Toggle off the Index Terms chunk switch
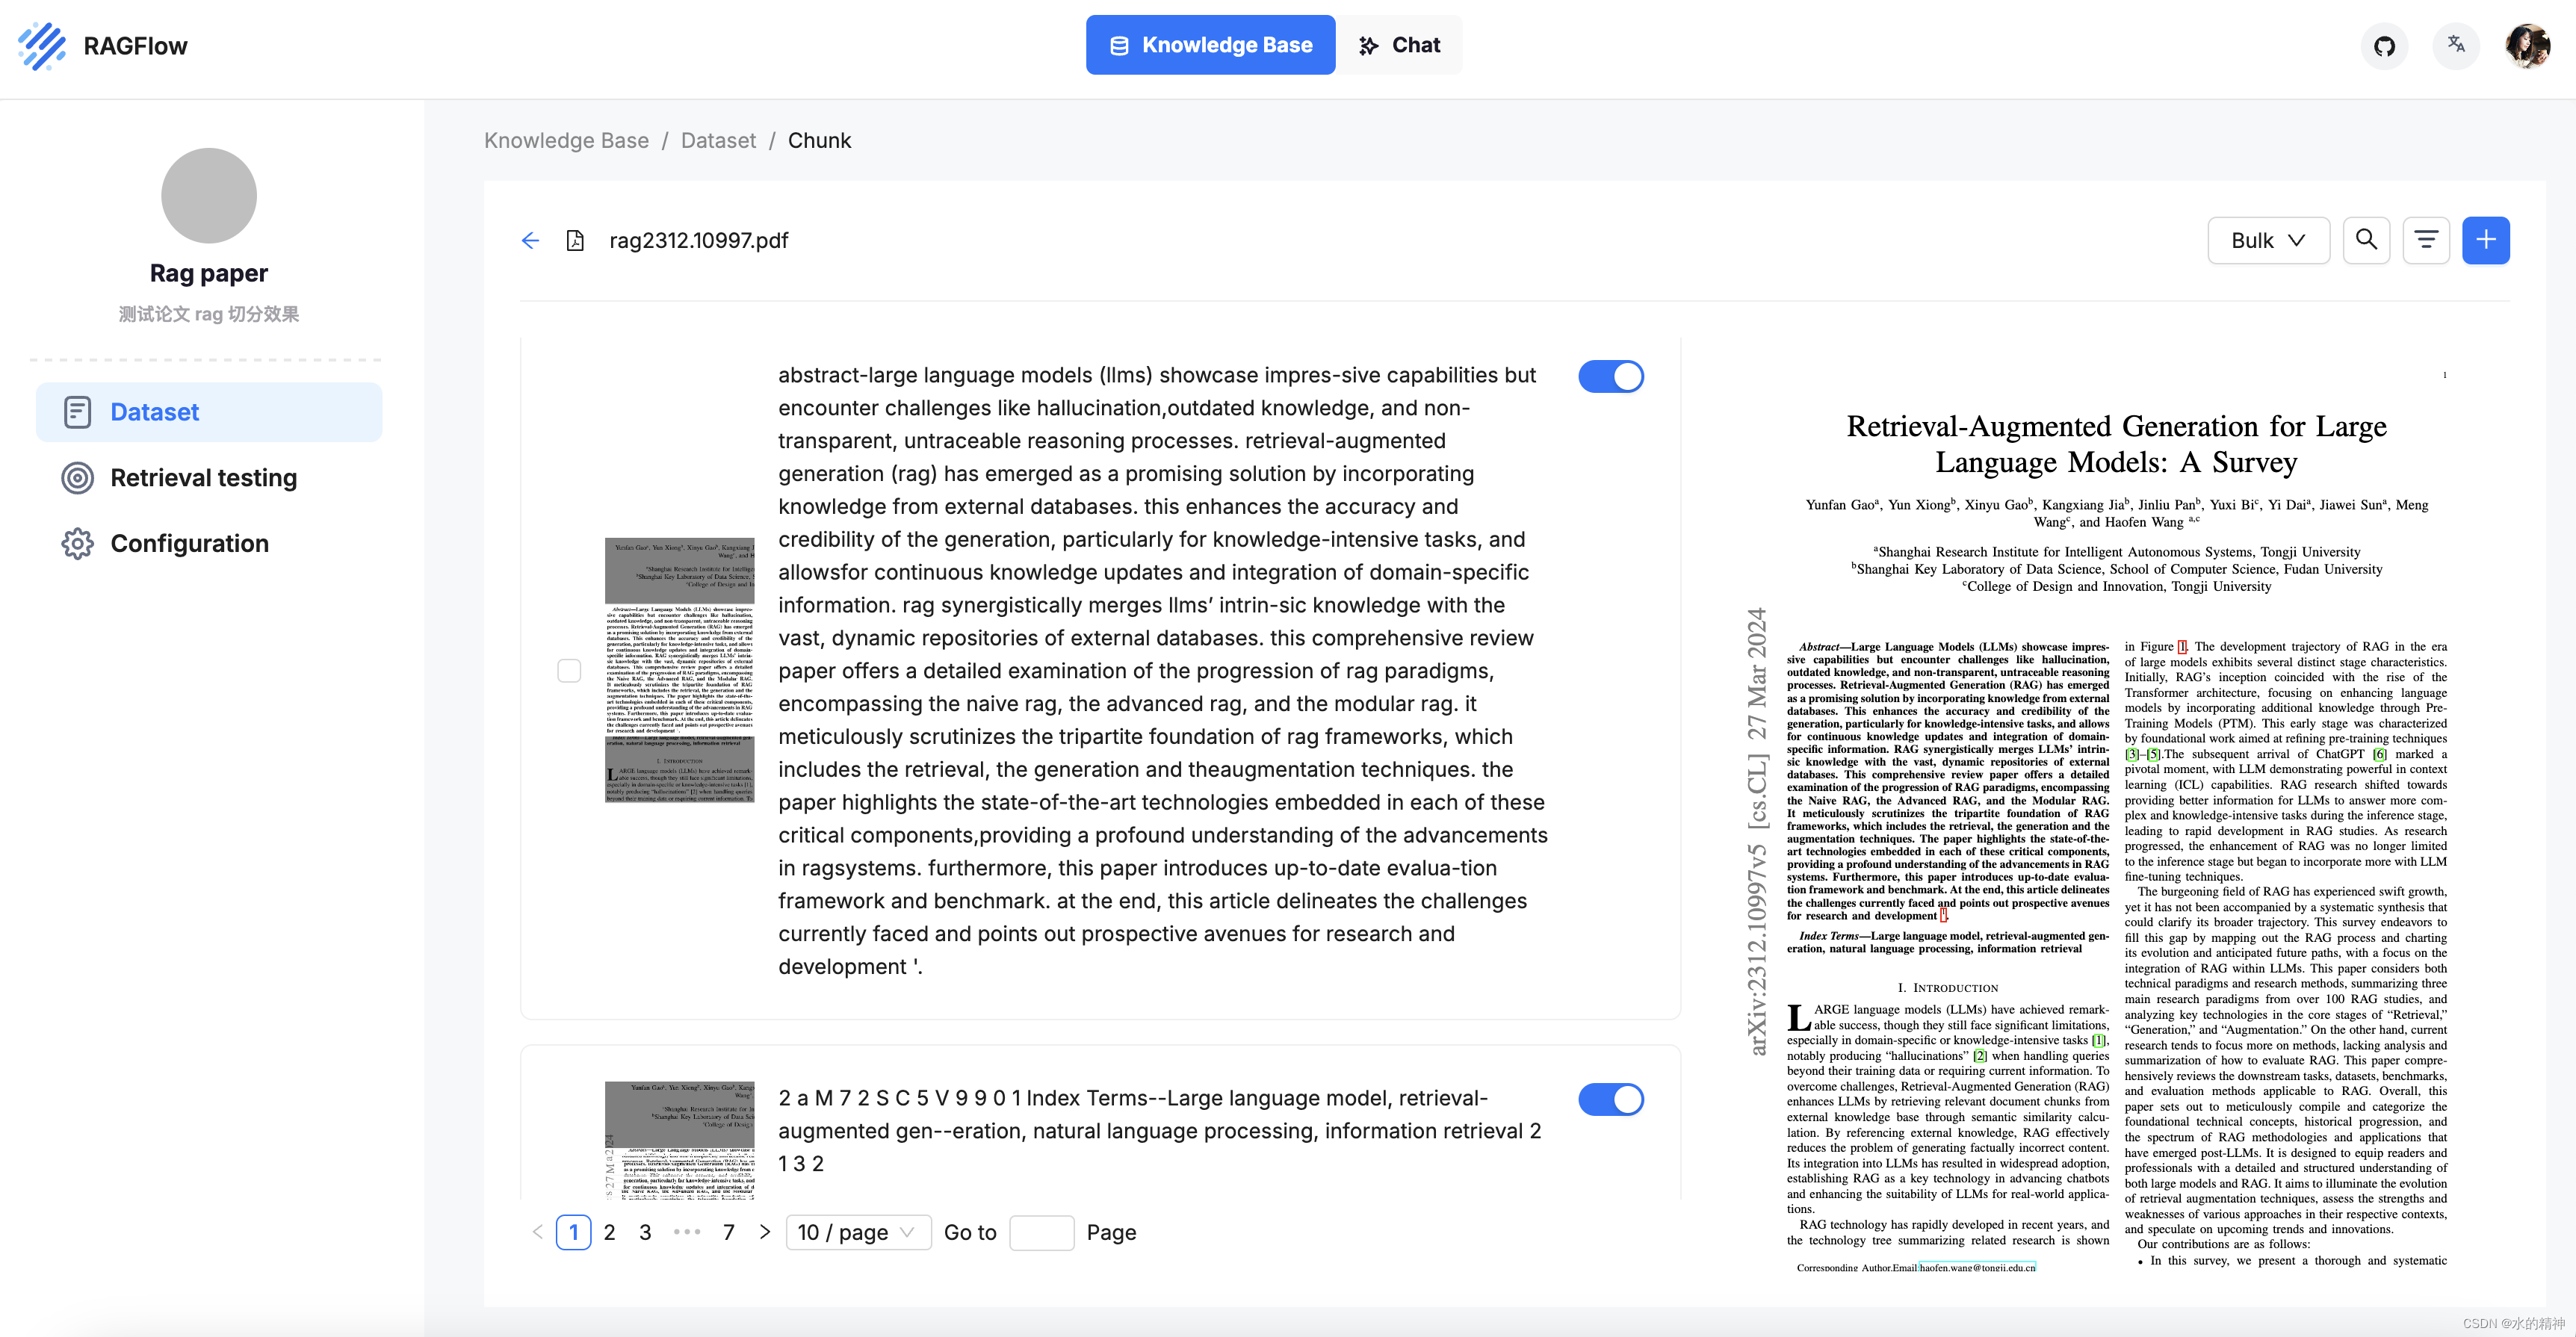 (1611, 1099)
